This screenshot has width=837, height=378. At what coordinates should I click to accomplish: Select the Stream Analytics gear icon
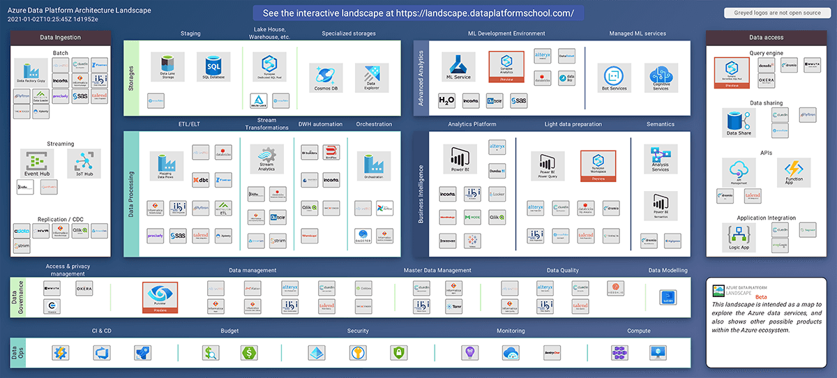266,160
